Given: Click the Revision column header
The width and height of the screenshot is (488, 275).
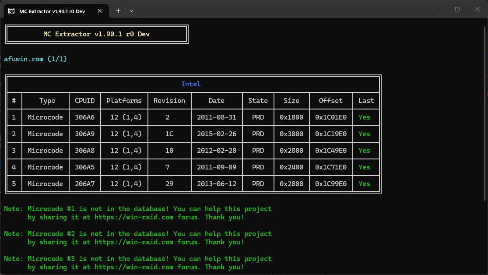Looking at the screenshot, I should [x=169, y=101].
